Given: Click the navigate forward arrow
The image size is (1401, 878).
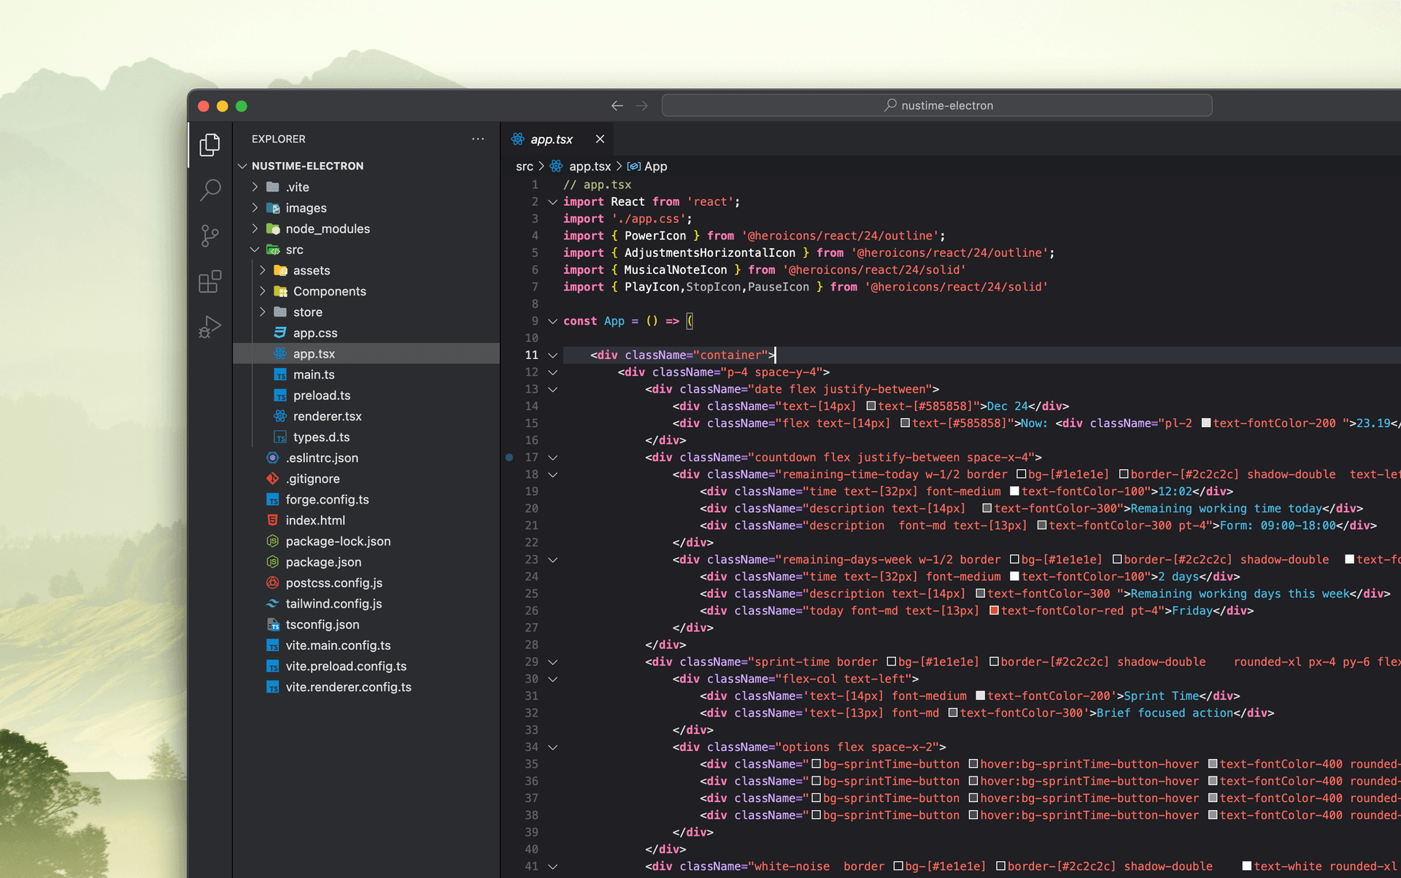Looking at the screenshot, I should point(642,106).
